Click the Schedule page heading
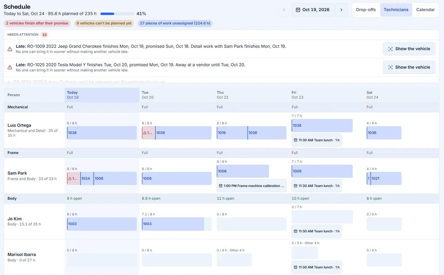444x275 pixels. click(x=17, y=6)
